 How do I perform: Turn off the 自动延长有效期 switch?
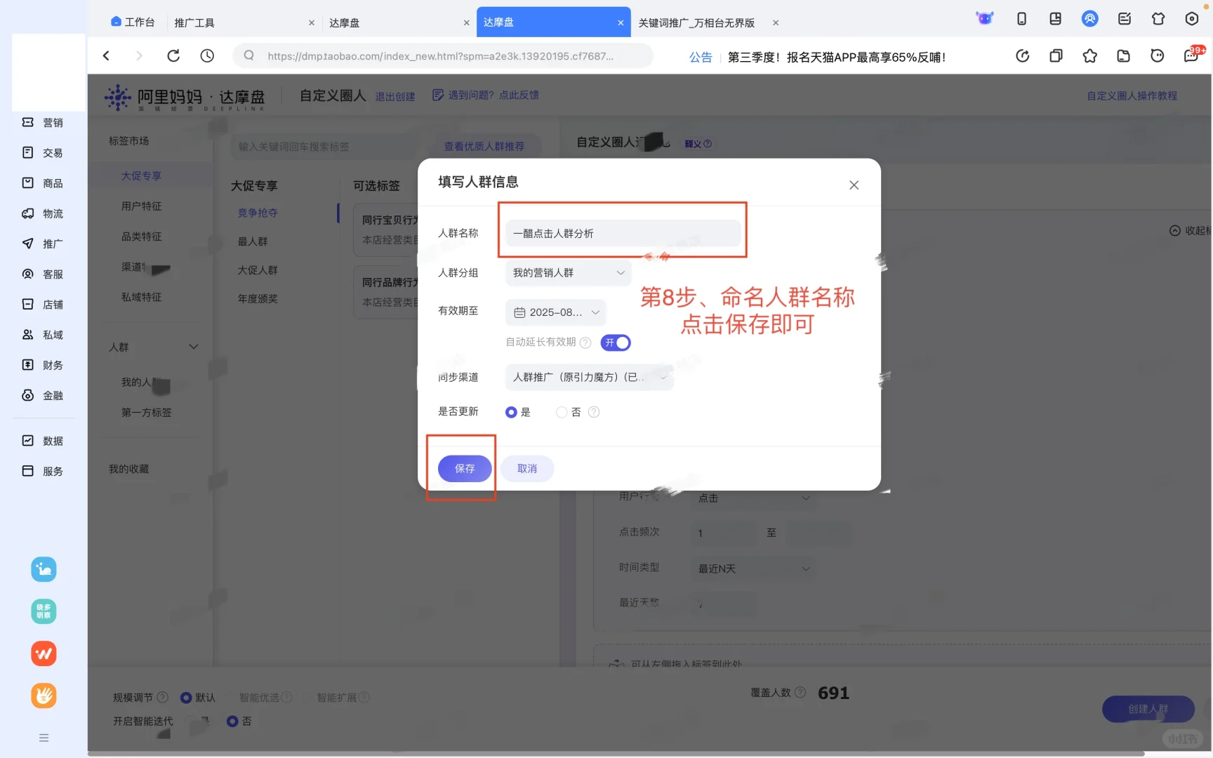coord(616,343)
